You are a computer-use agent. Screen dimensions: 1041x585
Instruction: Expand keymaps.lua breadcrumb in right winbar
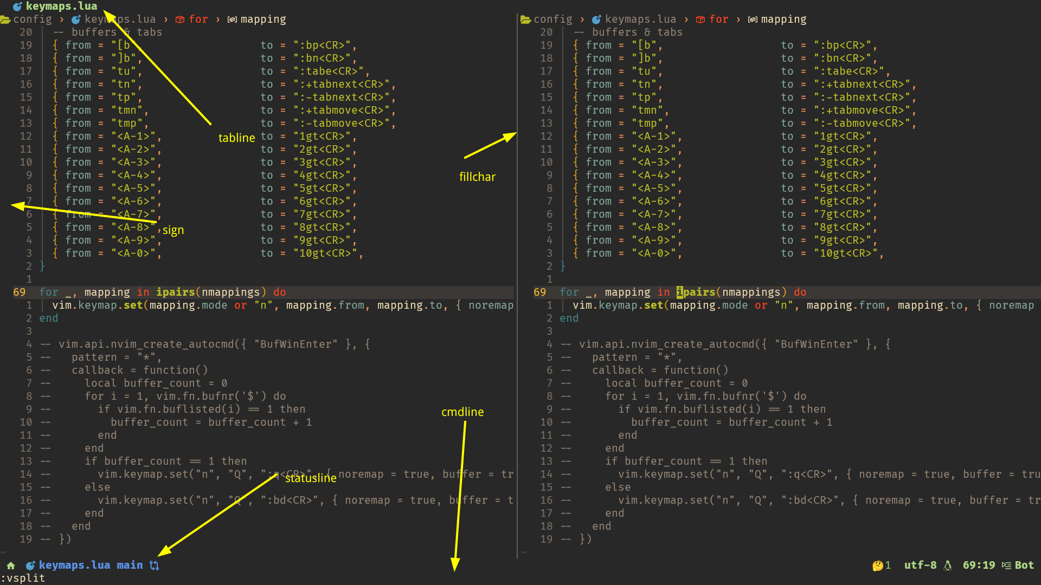pyautogui.click(x=640, y=19)
